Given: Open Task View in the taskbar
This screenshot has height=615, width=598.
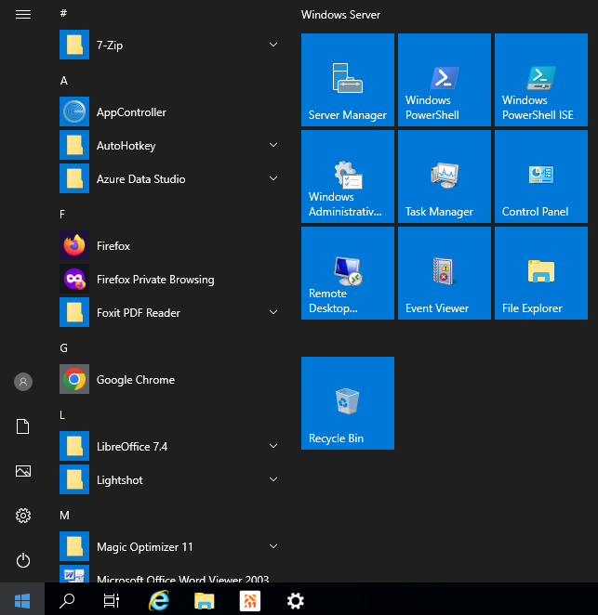Looking at the screenshot, I should pos(112,600).
